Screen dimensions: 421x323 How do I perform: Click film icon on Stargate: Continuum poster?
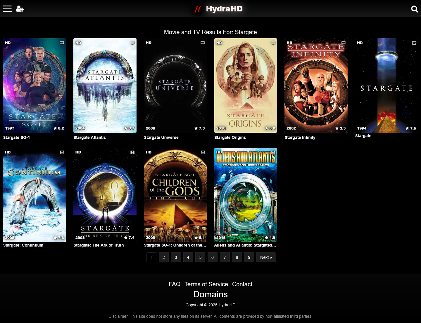click(x=62, y=152)
